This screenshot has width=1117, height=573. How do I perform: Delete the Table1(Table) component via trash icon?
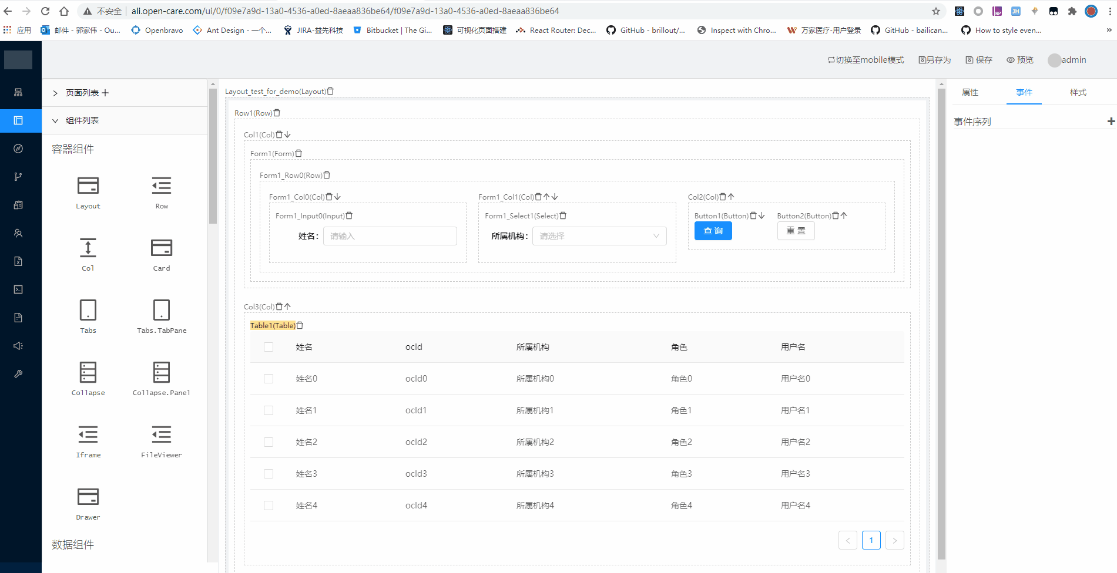300,325
